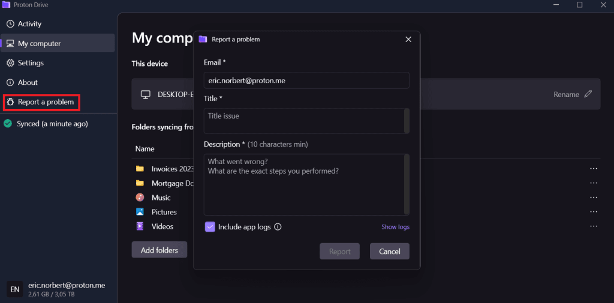Click the Cancel button

390,252
